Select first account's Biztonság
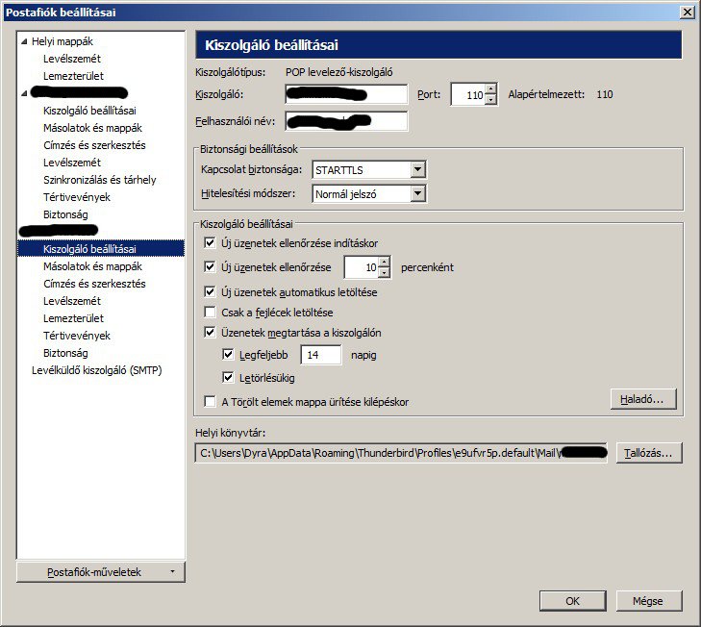Screen dimensions: 701x627 (65, 214)
